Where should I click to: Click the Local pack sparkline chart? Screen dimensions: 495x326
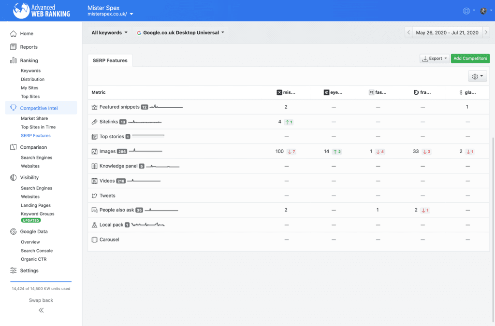pos(148,225)
